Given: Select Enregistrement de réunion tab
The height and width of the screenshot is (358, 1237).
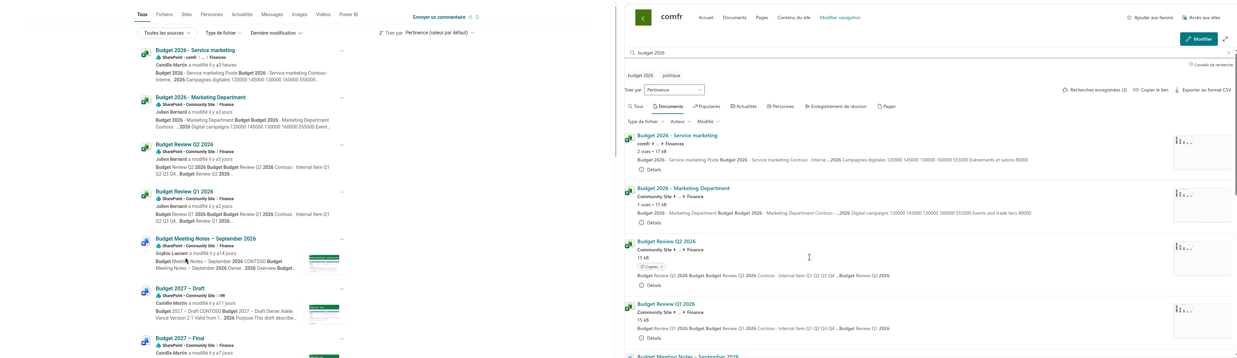Looking at the screenshot, I should pos(836,107).
